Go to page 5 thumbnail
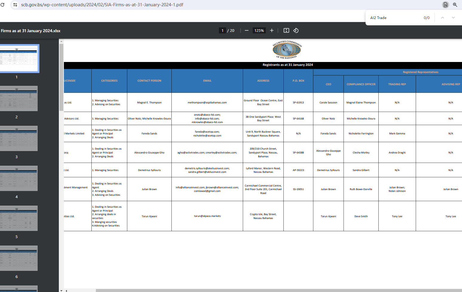Viewport: 462px width, 292px height. 19,218
